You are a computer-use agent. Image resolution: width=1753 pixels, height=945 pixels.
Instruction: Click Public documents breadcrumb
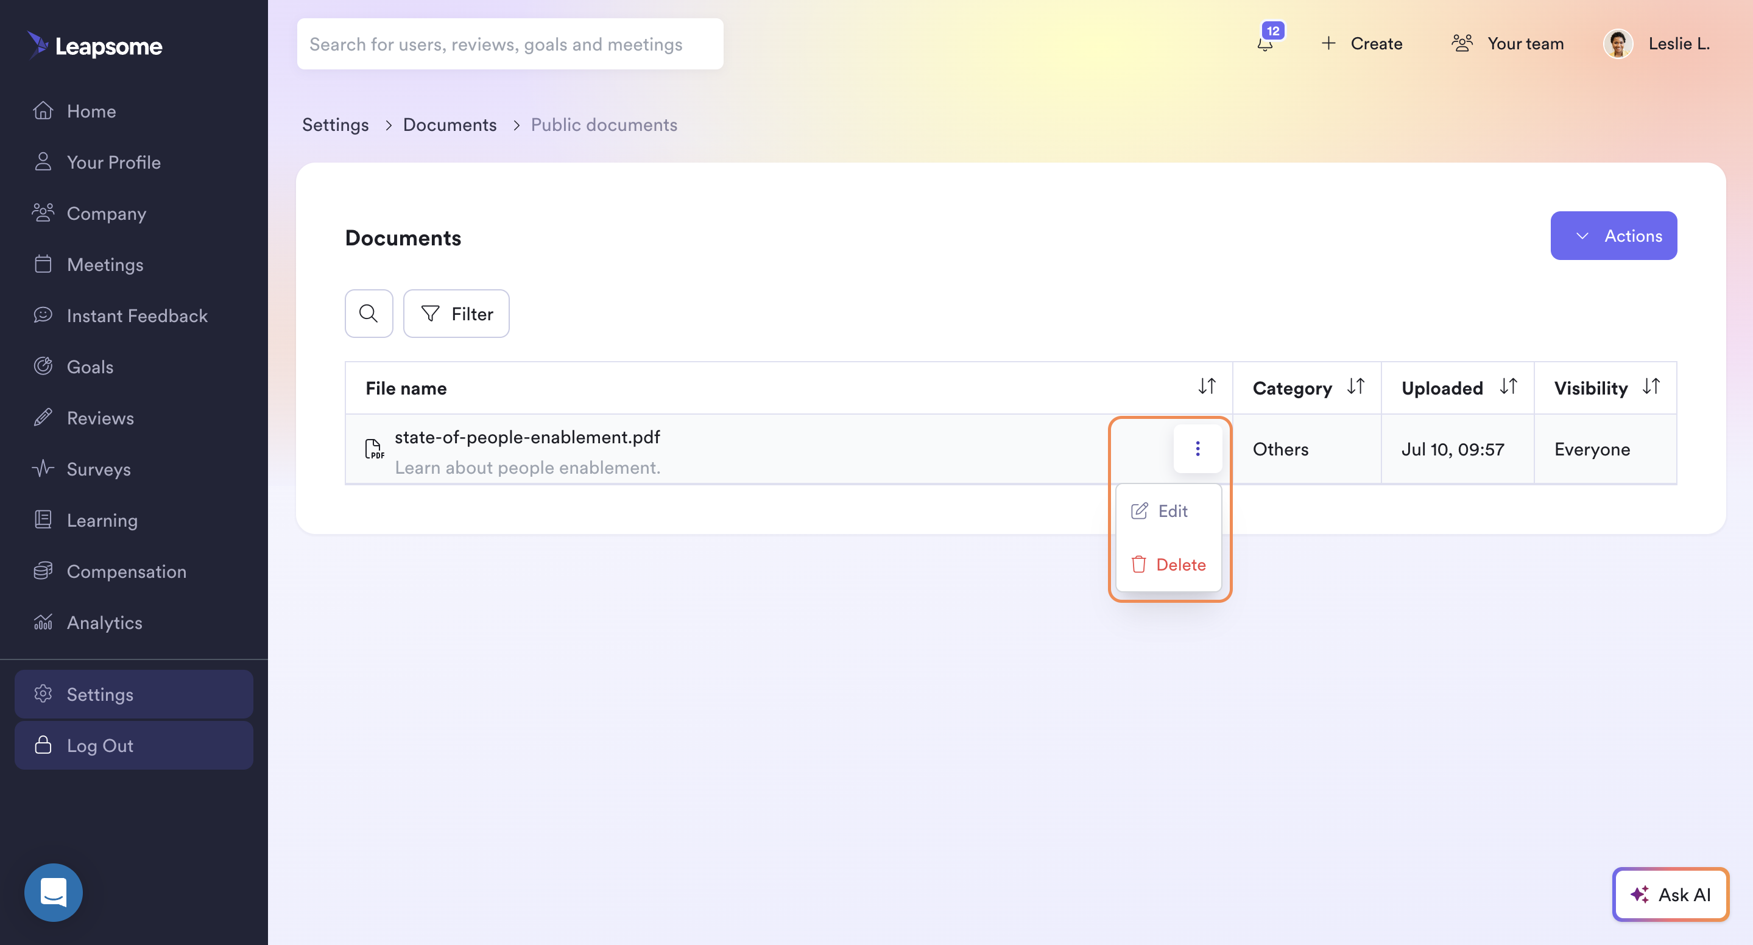[x=604, y=124]
